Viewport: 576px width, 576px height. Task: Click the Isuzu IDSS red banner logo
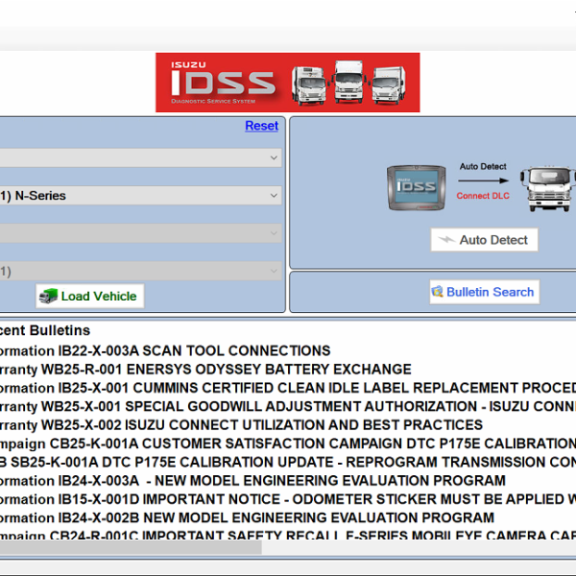click(288, 83)
